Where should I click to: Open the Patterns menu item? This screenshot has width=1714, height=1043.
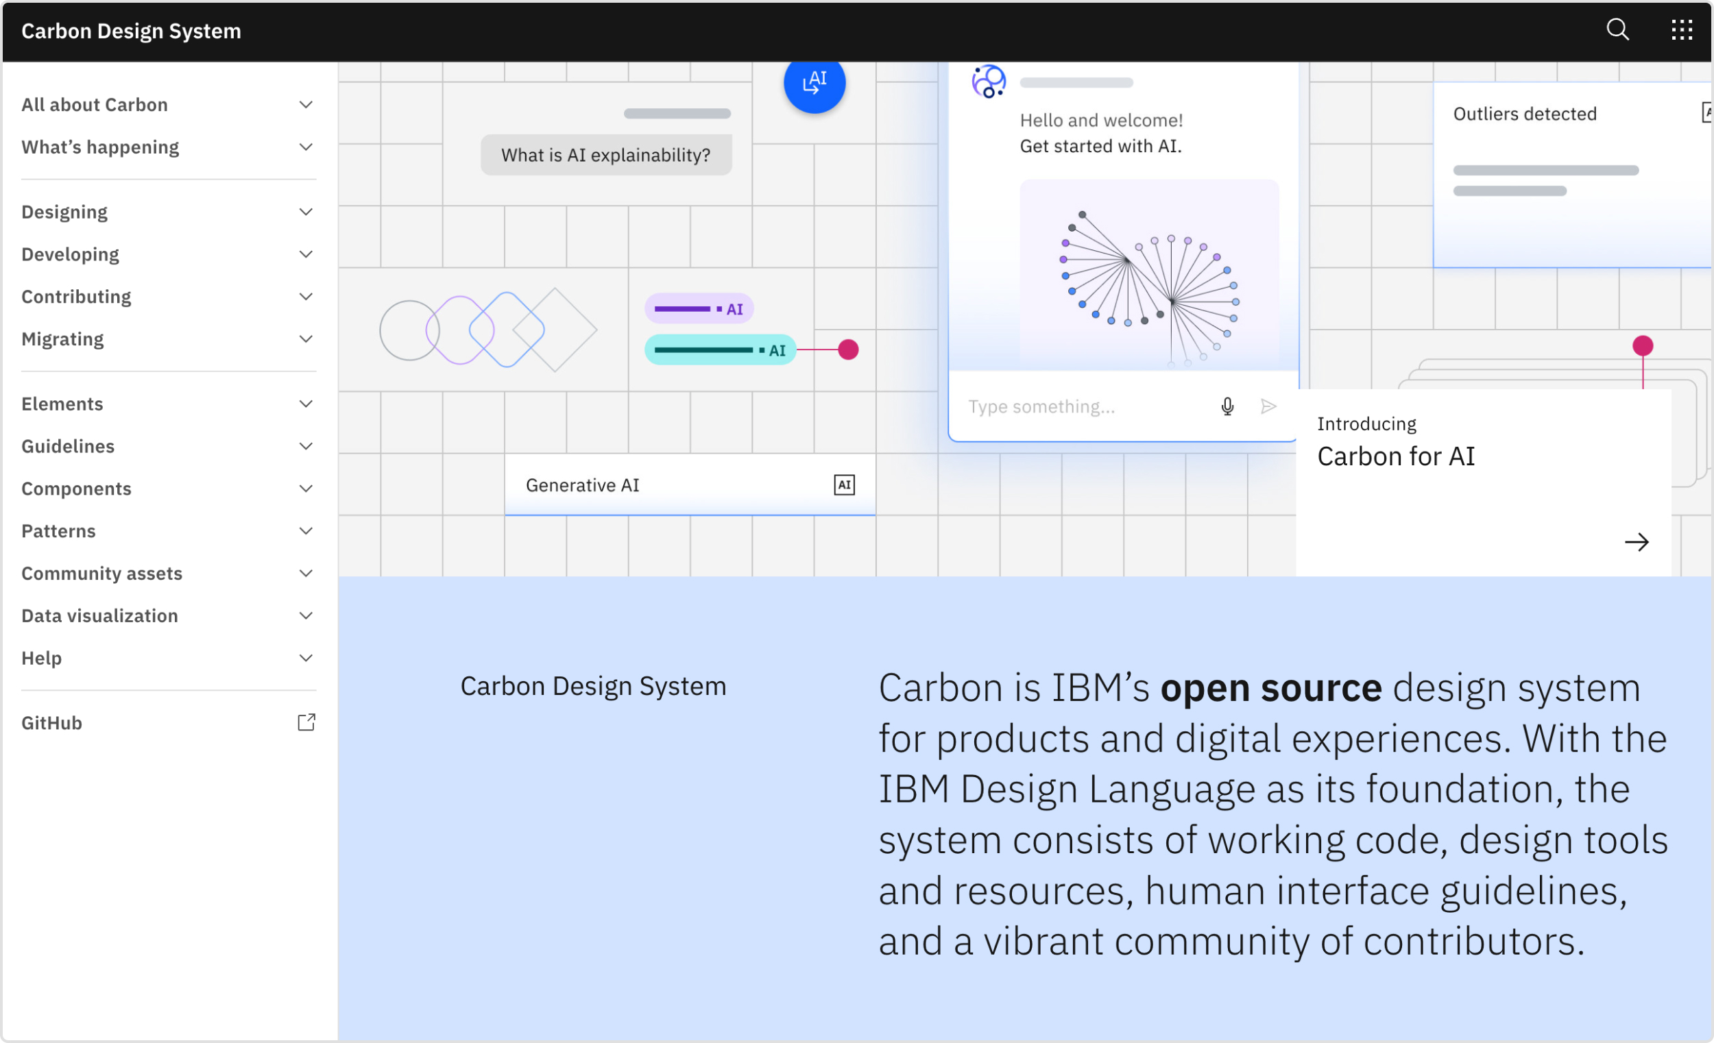pyautogui.click(x=169, y=531)
